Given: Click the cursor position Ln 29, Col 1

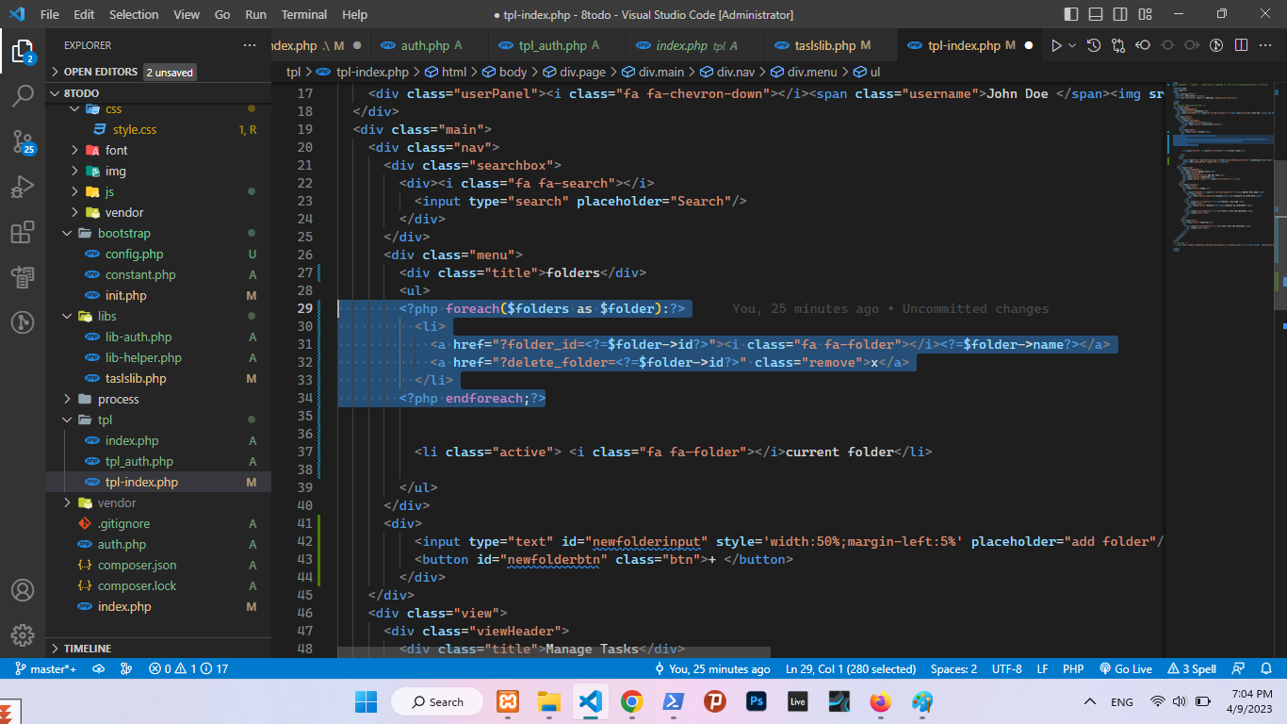Looking at the screenshot, I should tap(851, 668).
